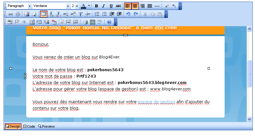The height and width of the screenshot is (136, 255).
Task: Toggle align left
Action: click(x=128, y=6)
